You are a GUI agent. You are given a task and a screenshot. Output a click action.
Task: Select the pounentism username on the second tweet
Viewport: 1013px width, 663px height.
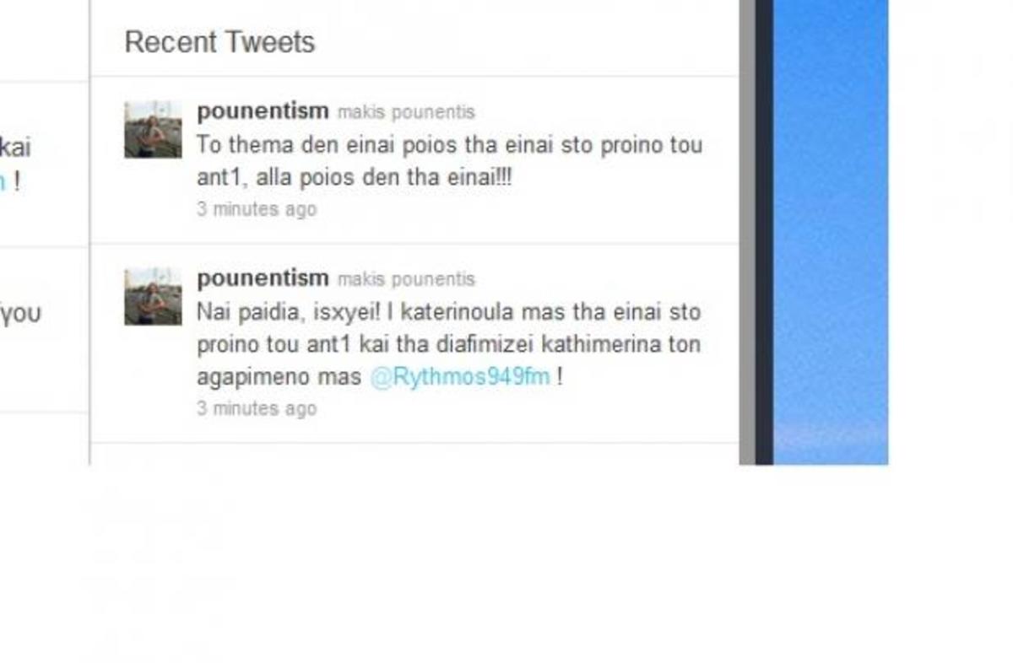click(x=263, y=278)
